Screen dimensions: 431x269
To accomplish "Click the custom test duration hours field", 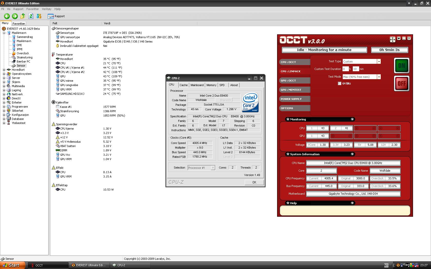I will pos(346,69).
